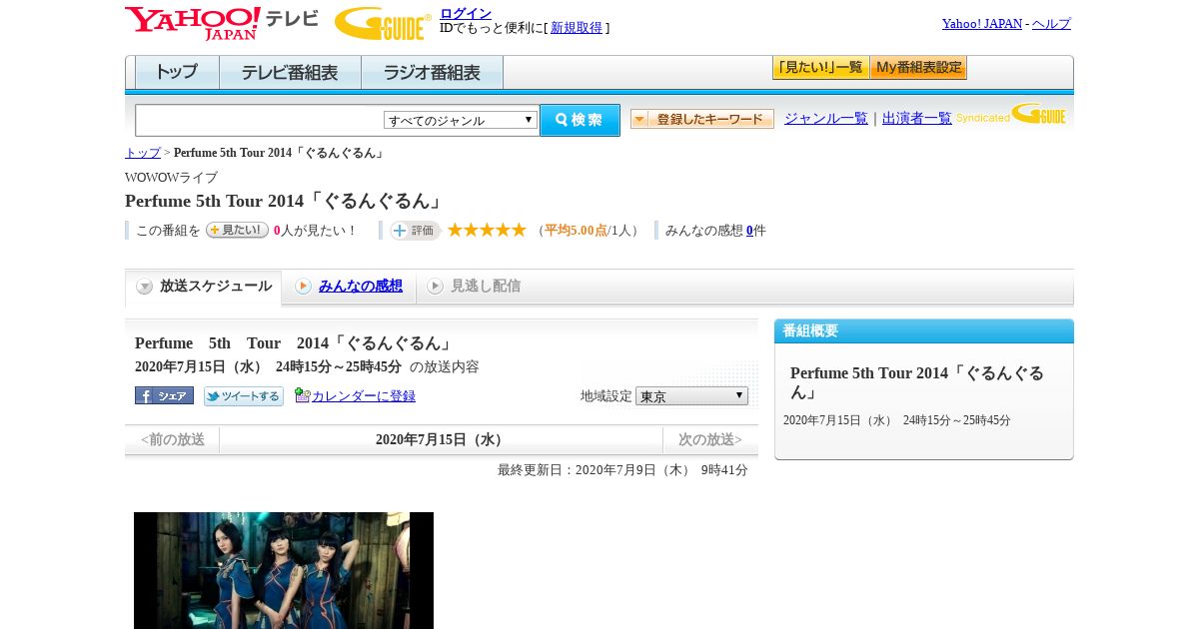
Task: Click the ツイートする Twitter button
Action: [x=244, y=396]
